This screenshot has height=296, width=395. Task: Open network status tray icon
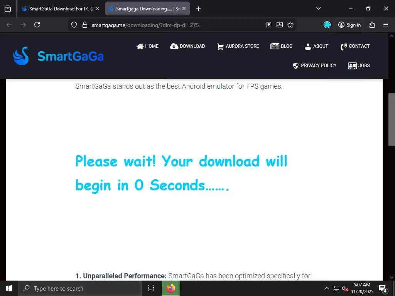336,288
